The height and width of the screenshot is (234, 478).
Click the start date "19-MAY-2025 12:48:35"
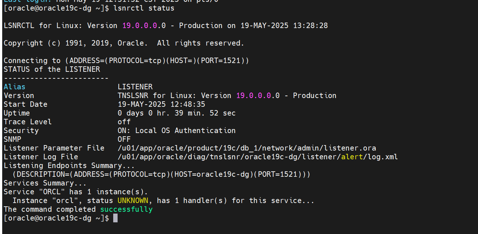pyautogui.click(x=161, y=104)
